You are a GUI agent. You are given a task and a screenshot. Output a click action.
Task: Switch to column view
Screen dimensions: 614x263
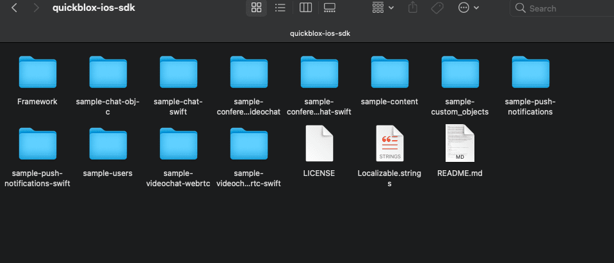point(305,8)
